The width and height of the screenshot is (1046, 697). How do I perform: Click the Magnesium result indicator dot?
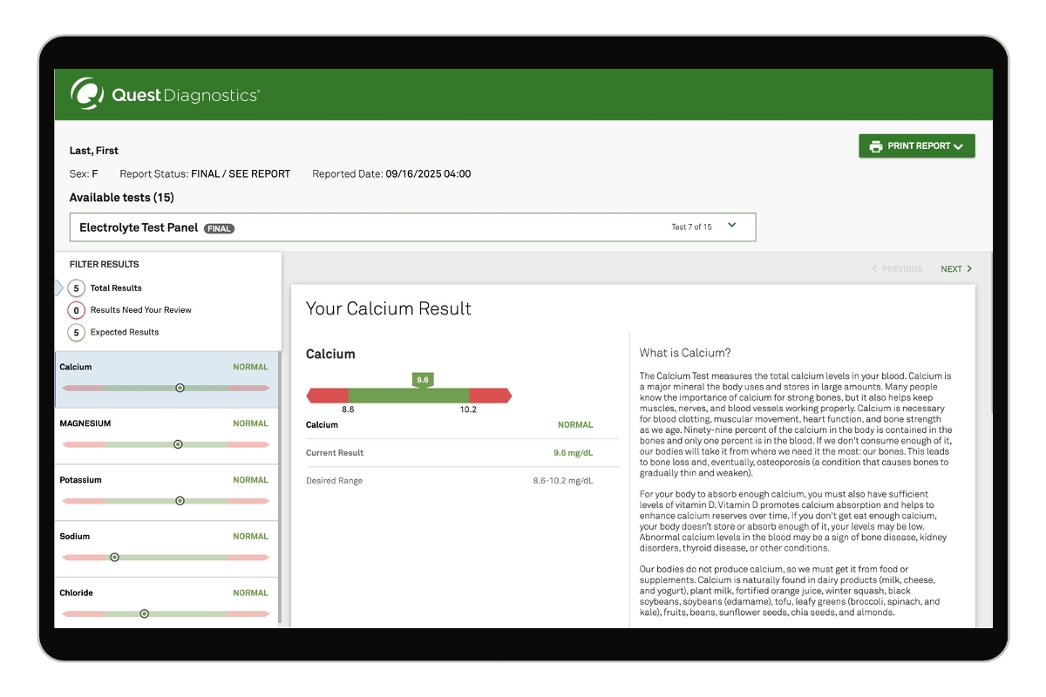(x=178, y=444)
